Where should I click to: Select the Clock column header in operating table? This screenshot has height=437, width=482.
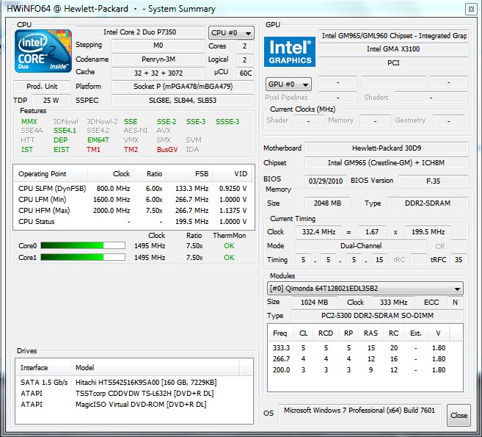111,174
